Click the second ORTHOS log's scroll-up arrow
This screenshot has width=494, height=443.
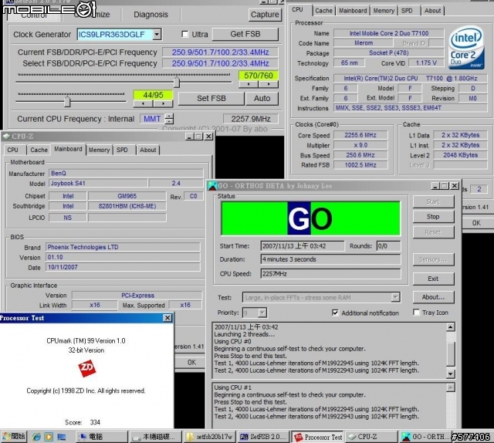(x=451, y=387)
